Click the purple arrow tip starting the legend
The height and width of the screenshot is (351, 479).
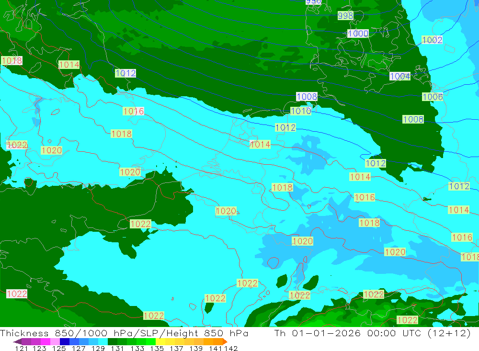point(17,341)
